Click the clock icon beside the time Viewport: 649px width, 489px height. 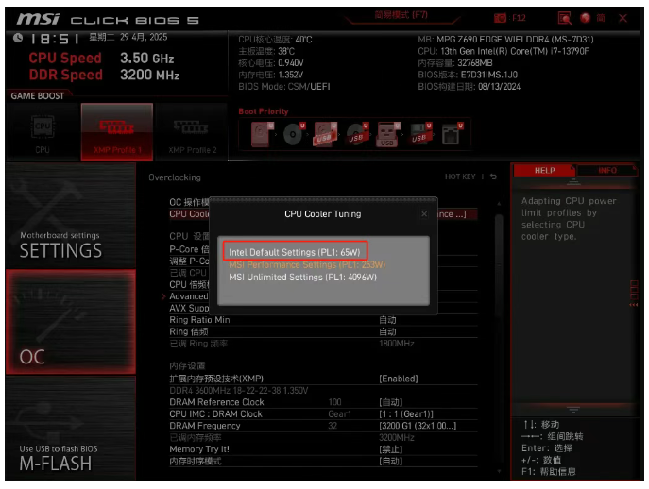[x=18, y=38]
